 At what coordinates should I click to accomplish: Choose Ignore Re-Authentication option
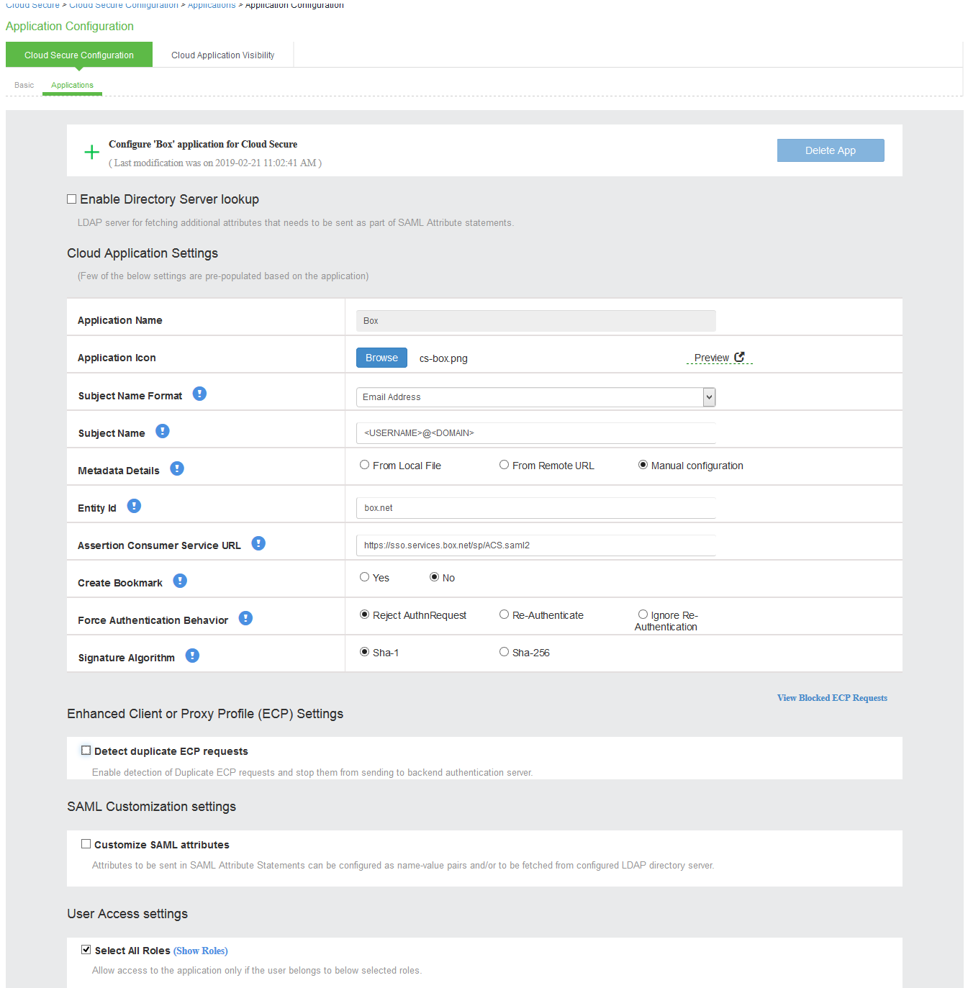(643, 615)
